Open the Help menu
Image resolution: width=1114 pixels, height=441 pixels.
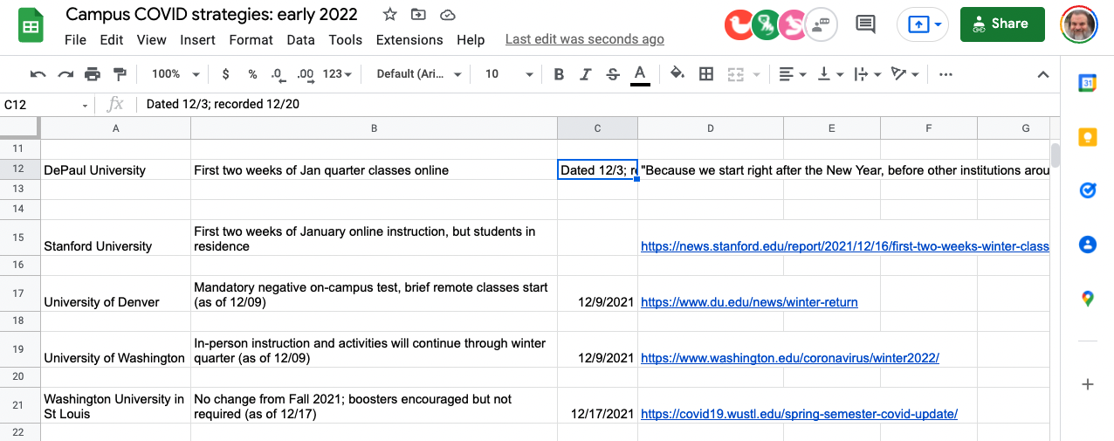tap(470, 39)
